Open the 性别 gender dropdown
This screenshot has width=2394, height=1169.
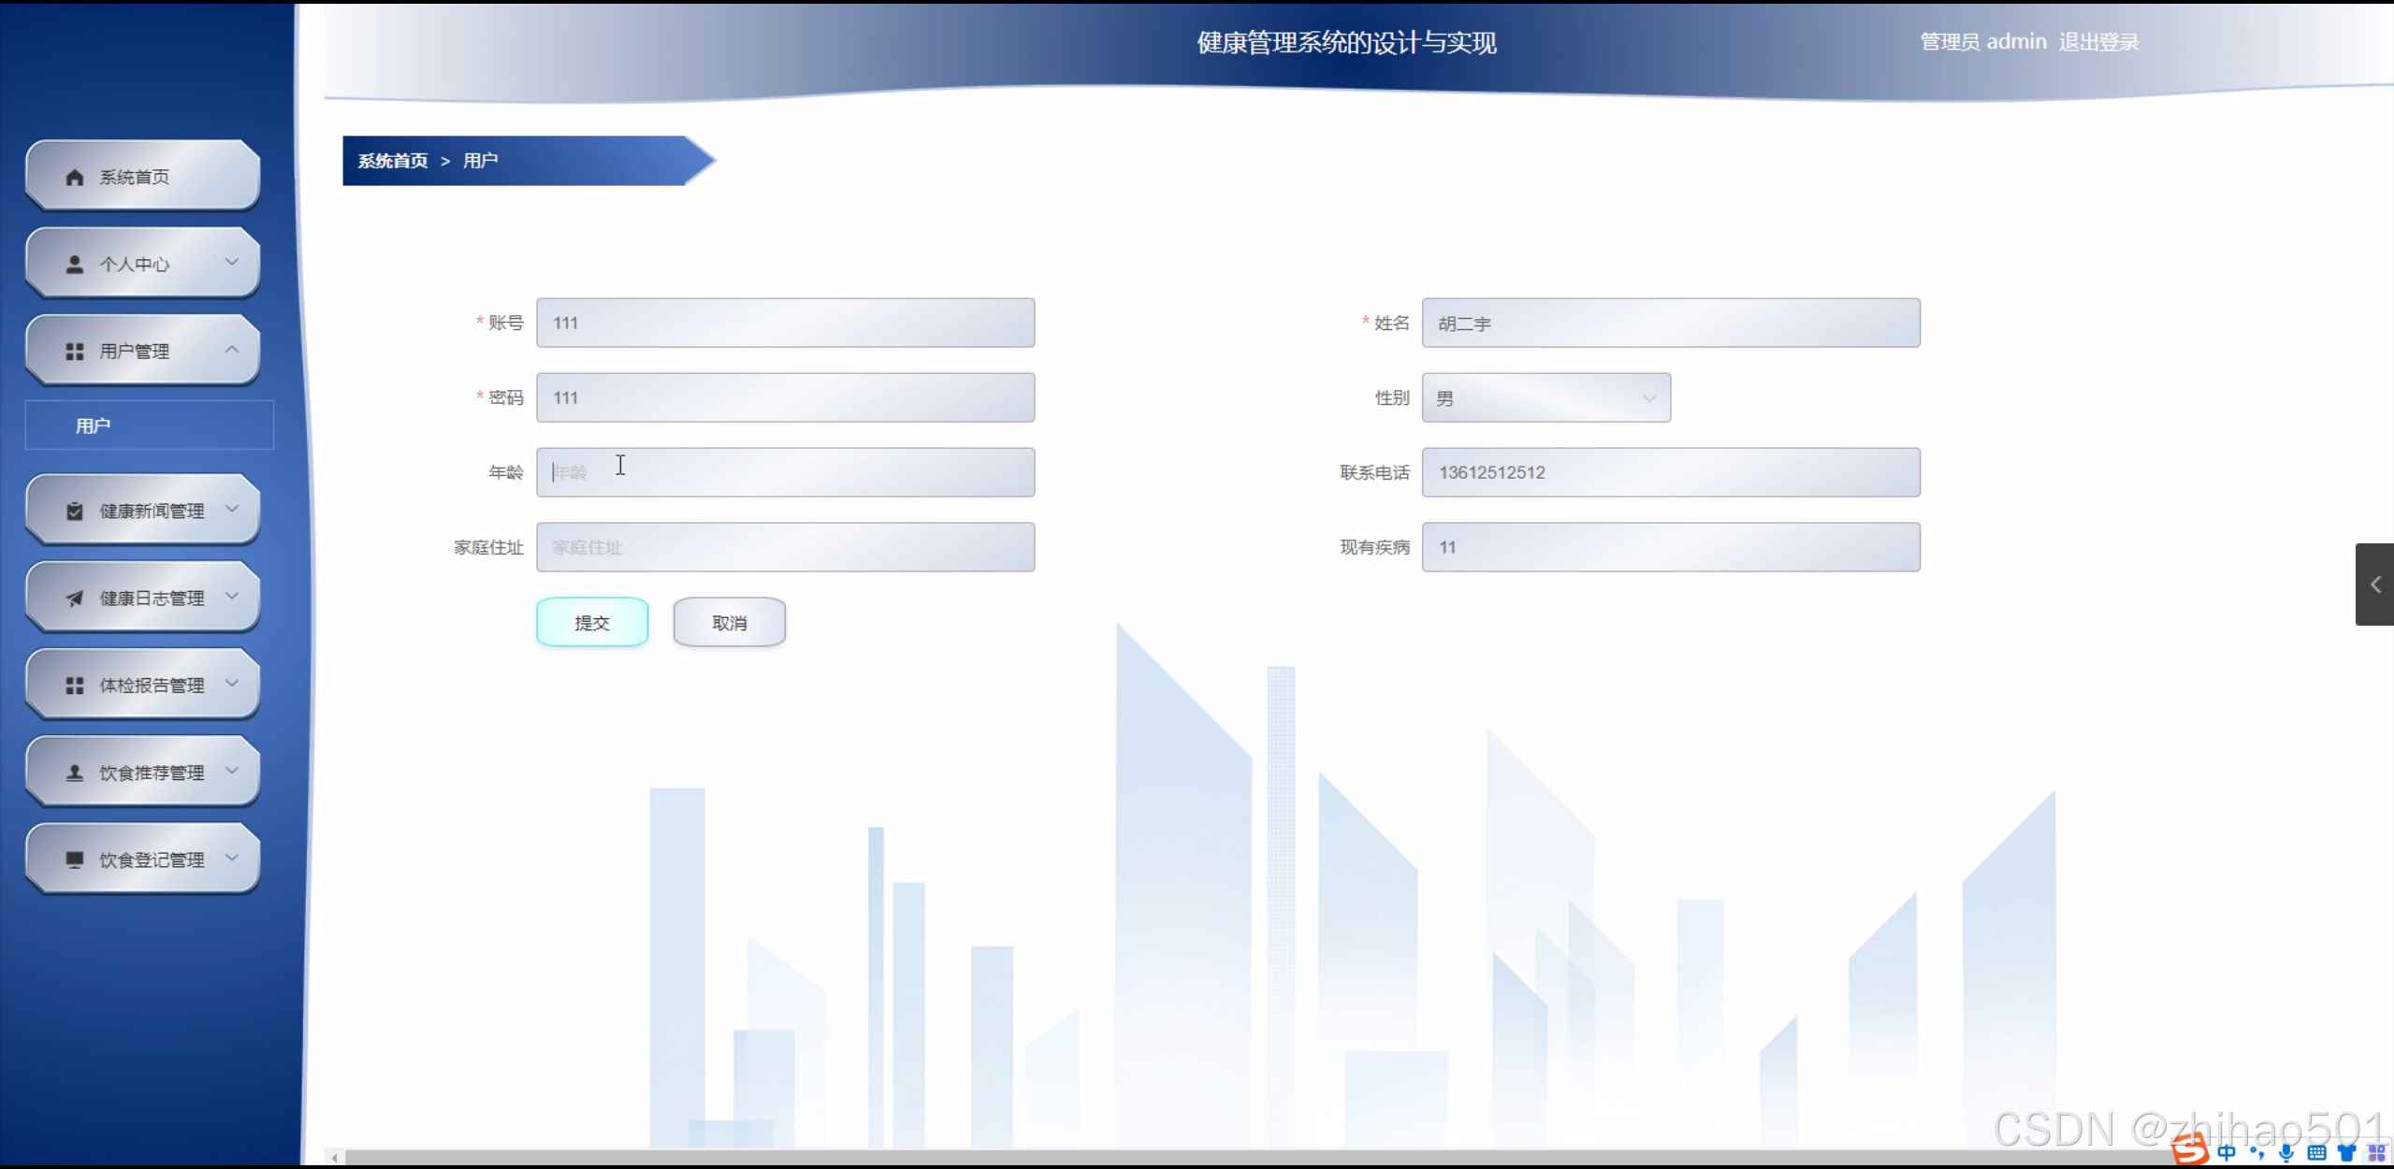1545,398
